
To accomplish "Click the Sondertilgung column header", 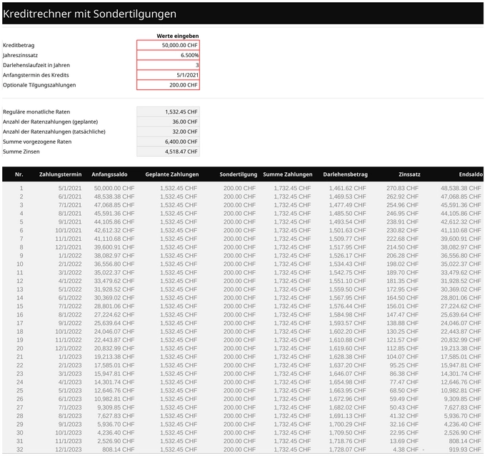I will [x=238, y=174].
